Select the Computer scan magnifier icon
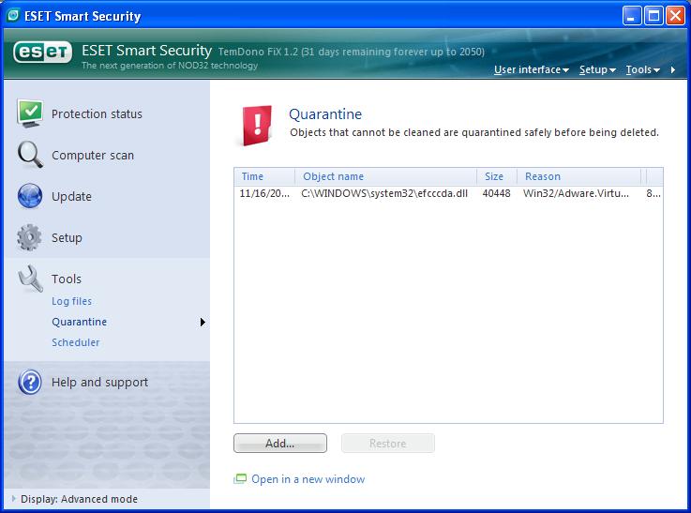This screenshot has height=513, width=691. click(30, 155)
